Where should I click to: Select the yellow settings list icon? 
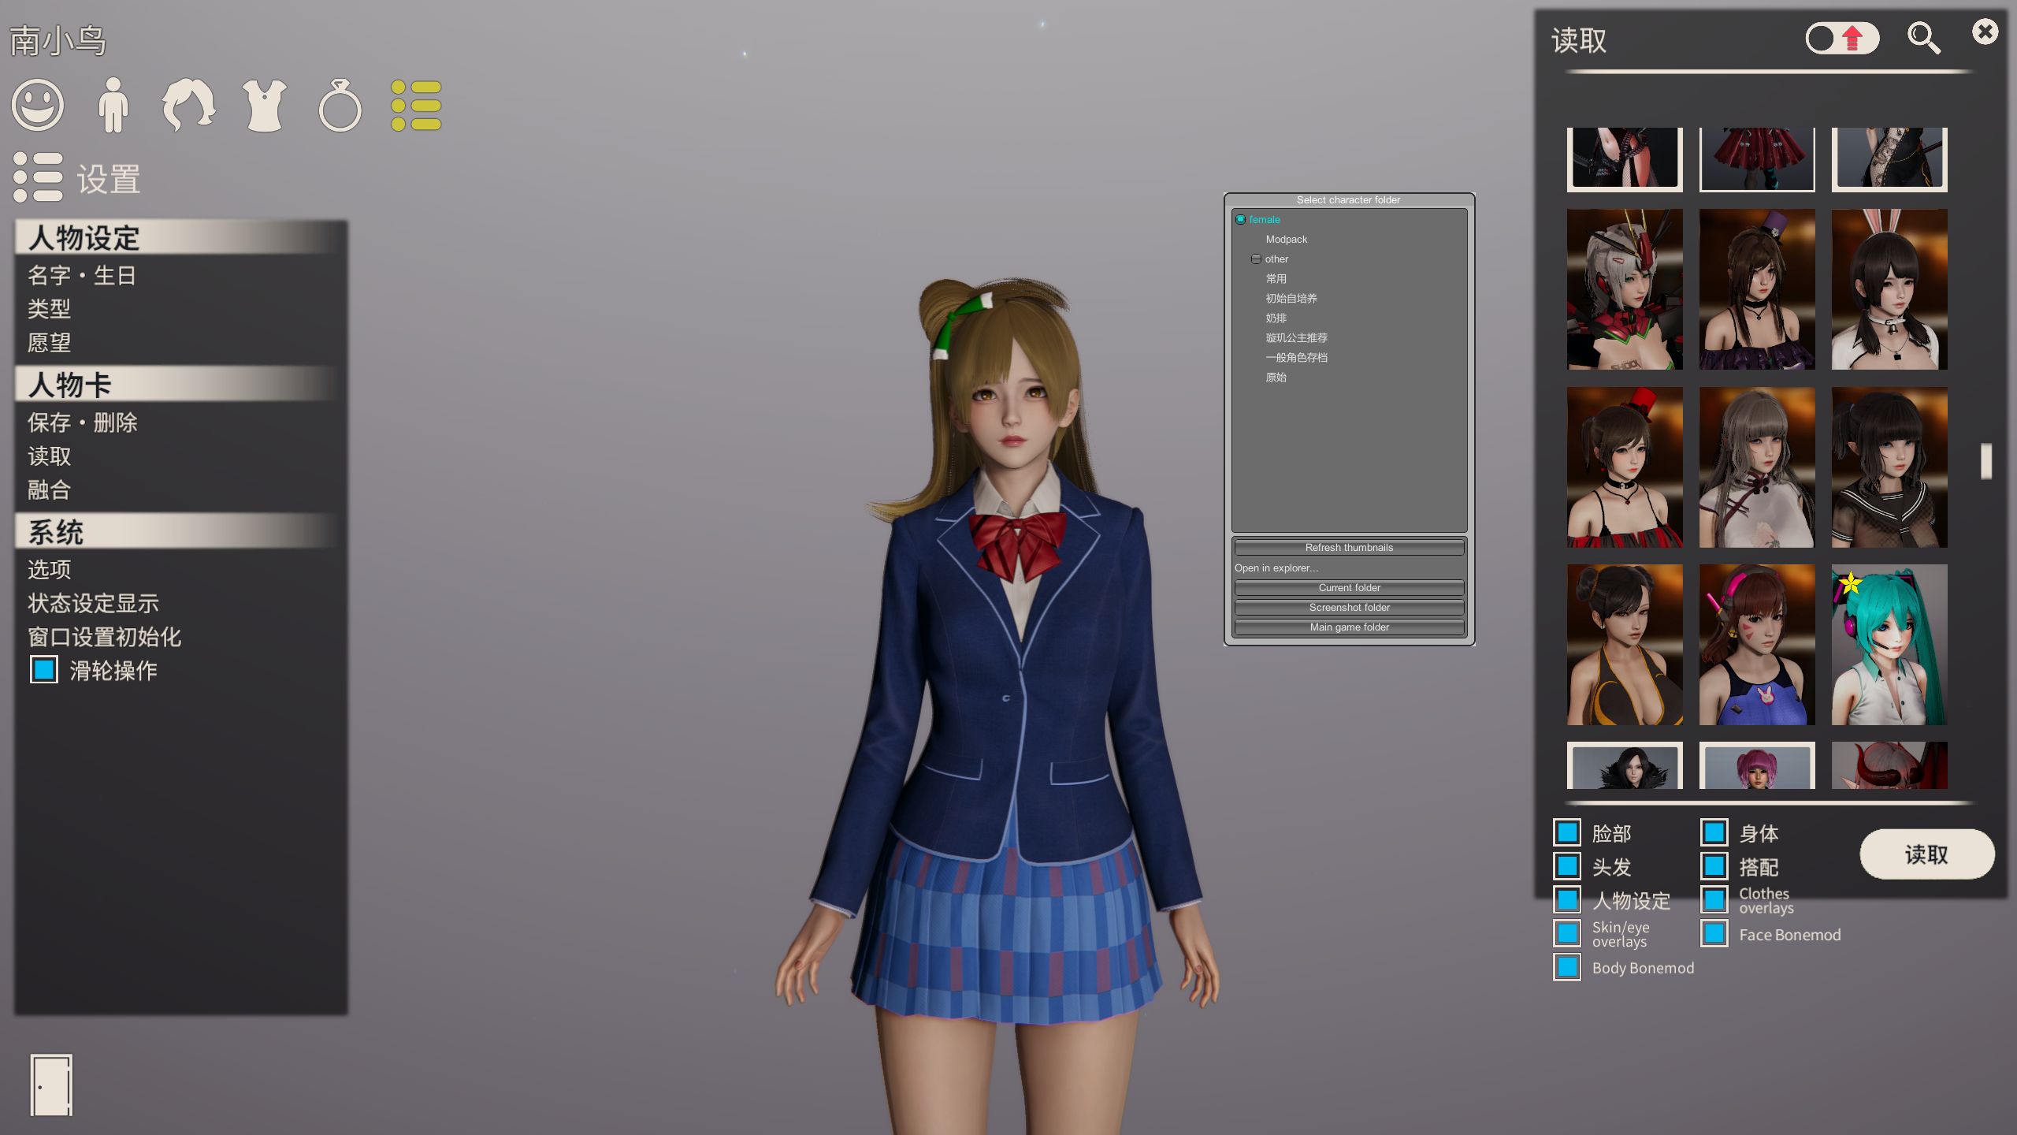click(x=416, y=105)
